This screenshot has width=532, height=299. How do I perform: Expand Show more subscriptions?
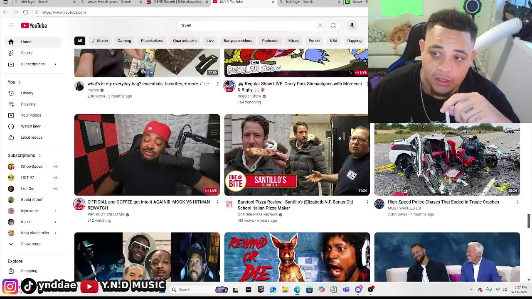(33, 244)
